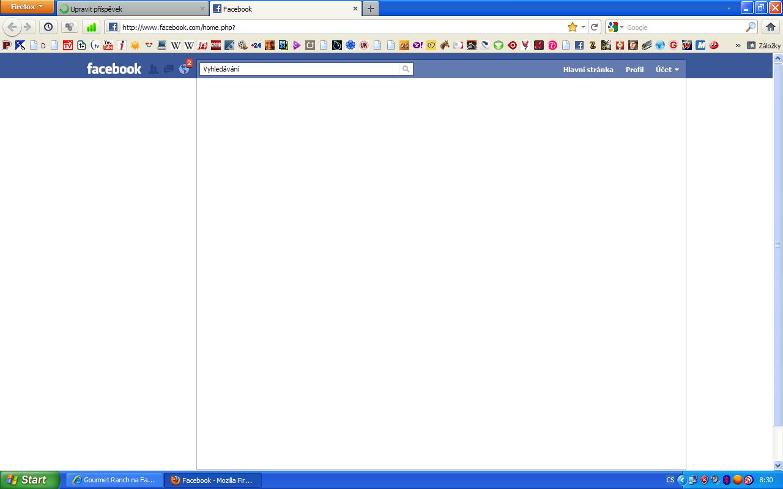
Task: Open the UK round bookmark icon
Action: coord(364,45)
